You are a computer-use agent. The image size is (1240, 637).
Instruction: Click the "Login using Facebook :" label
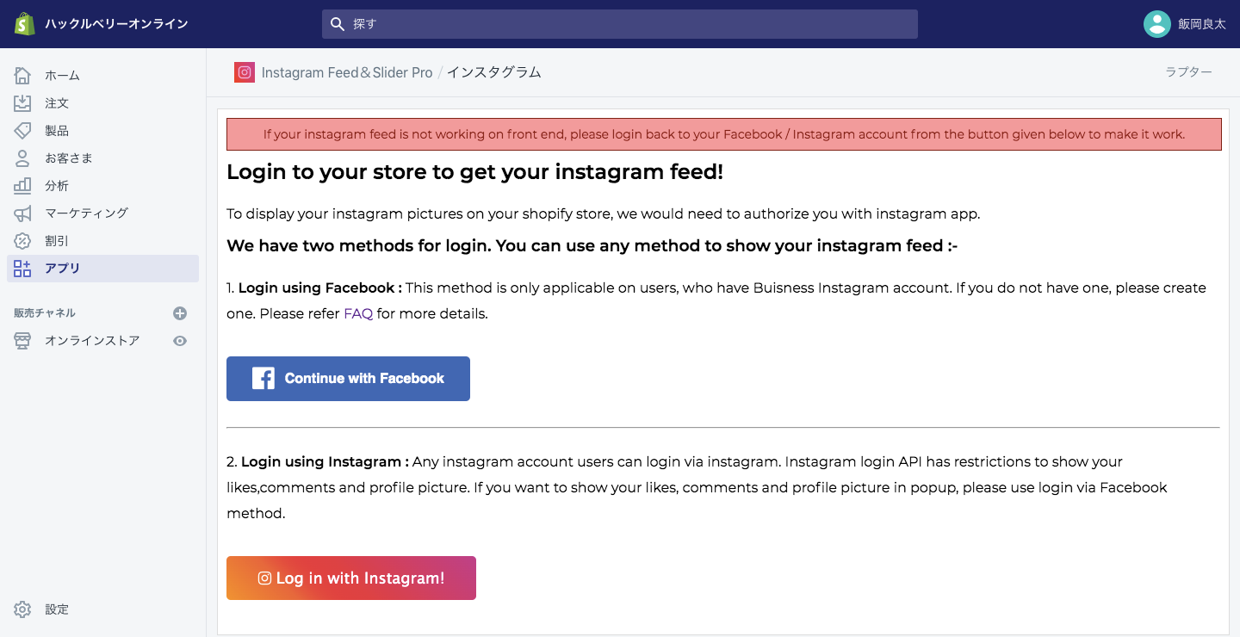[x=320, y=288]
